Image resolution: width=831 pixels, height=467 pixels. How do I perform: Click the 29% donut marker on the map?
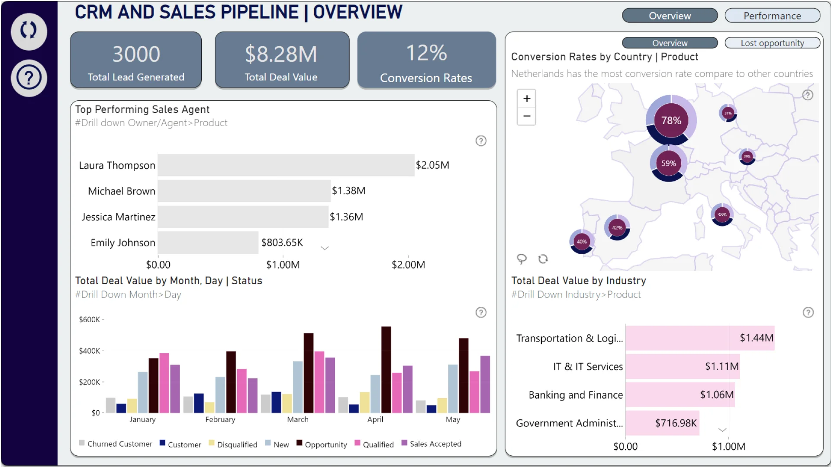pos(747,157)
